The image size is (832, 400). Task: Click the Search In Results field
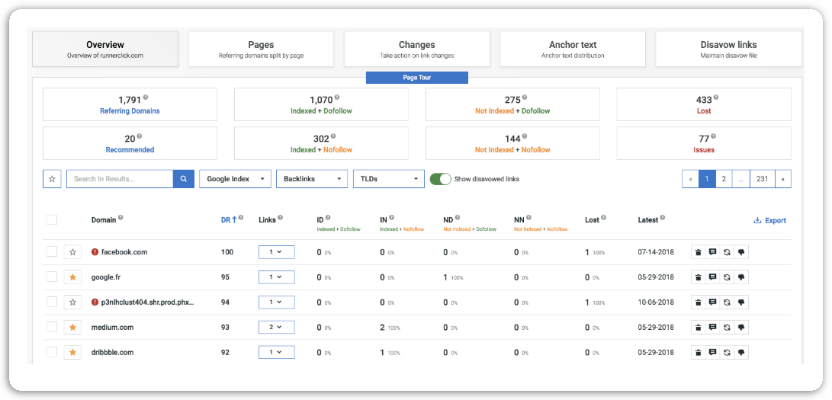[x=120, y=179]
